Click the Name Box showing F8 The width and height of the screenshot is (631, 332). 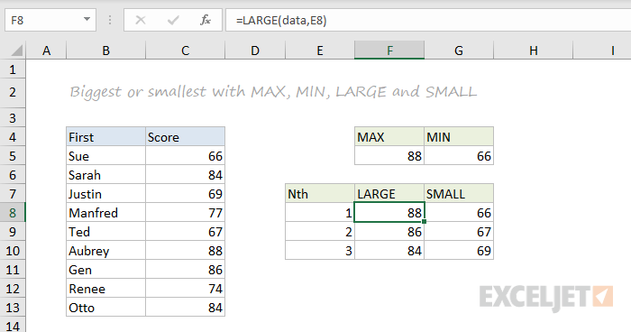(50, 20)
